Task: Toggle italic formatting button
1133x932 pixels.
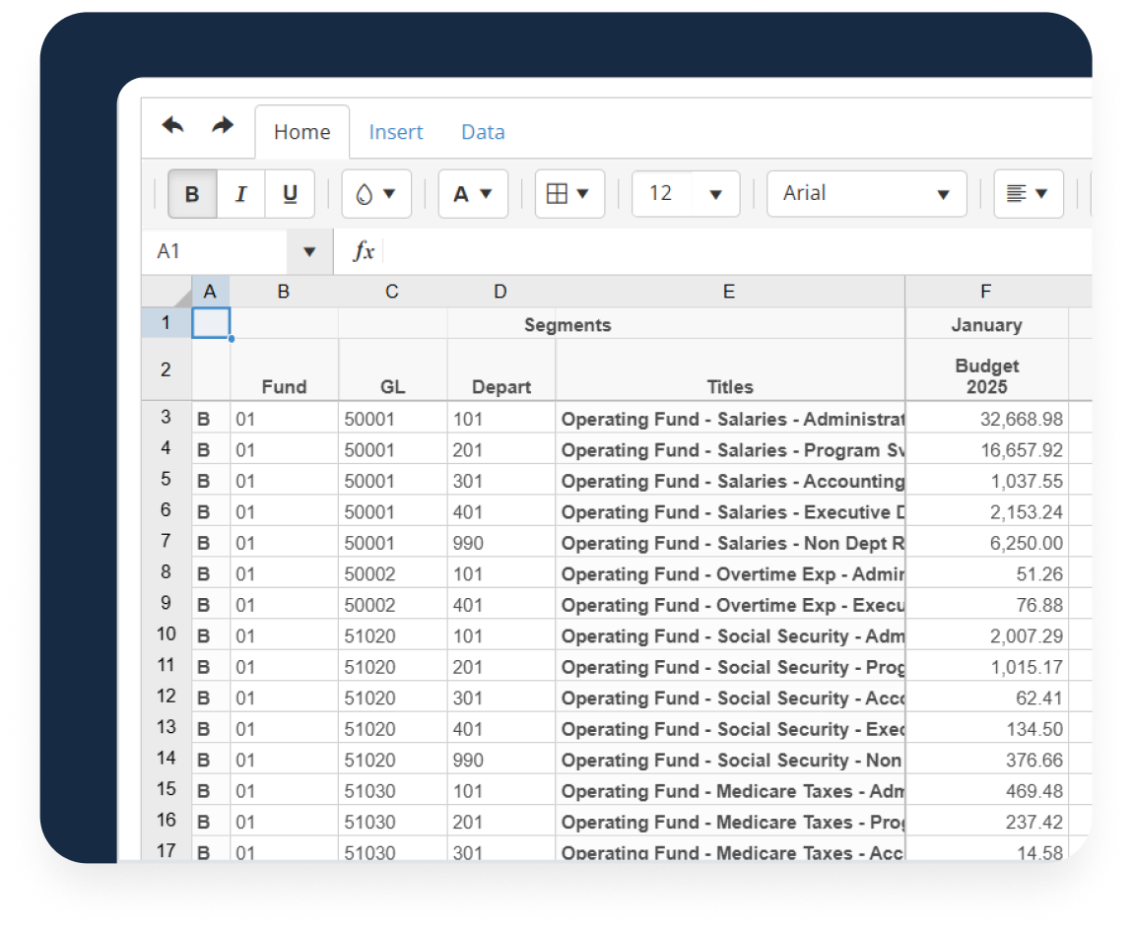Action: pyautogui.click(x=240, y=194)
